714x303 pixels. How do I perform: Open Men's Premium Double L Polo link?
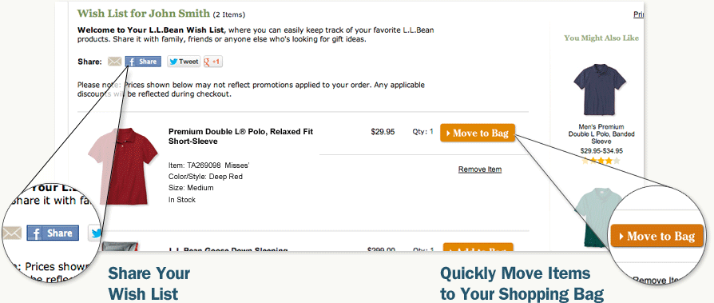(x=601, y=134)
